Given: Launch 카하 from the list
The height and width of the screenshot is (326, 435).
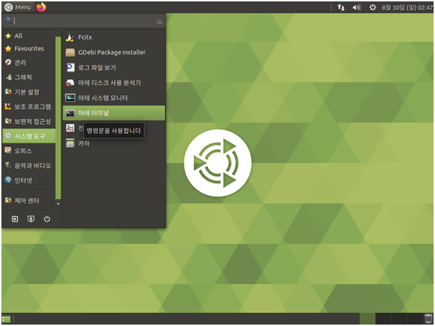Looking at the screenshot, I should pyautogui.click(x=113, y=143).
